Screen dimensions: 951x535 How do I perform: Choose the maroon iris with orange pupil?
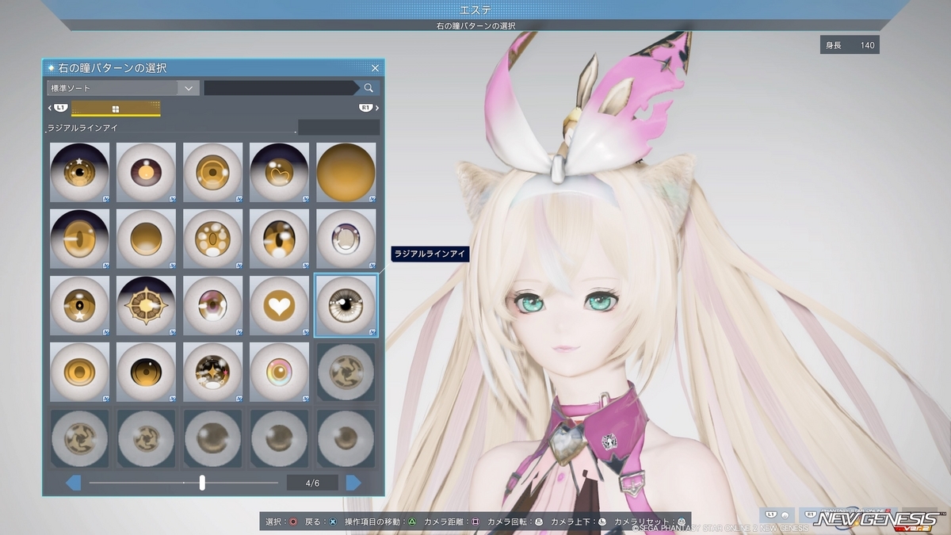147,172
